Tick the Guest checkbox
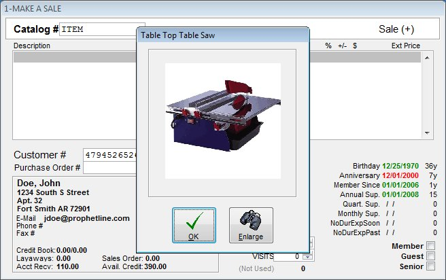Image resolution: width=446 pixels, height=280 pixels. (430, 256)
